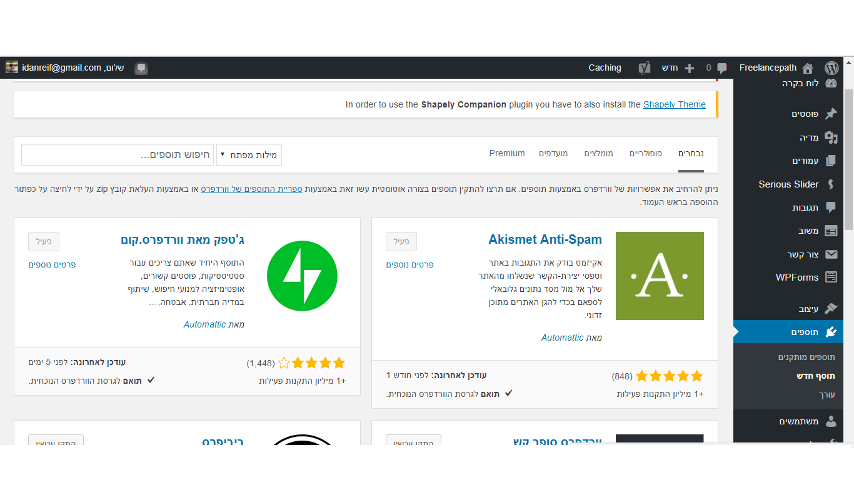The image size is (854, 480).
Task: Open the WordPress plugin directory link
Action: (x=251, y=189)
